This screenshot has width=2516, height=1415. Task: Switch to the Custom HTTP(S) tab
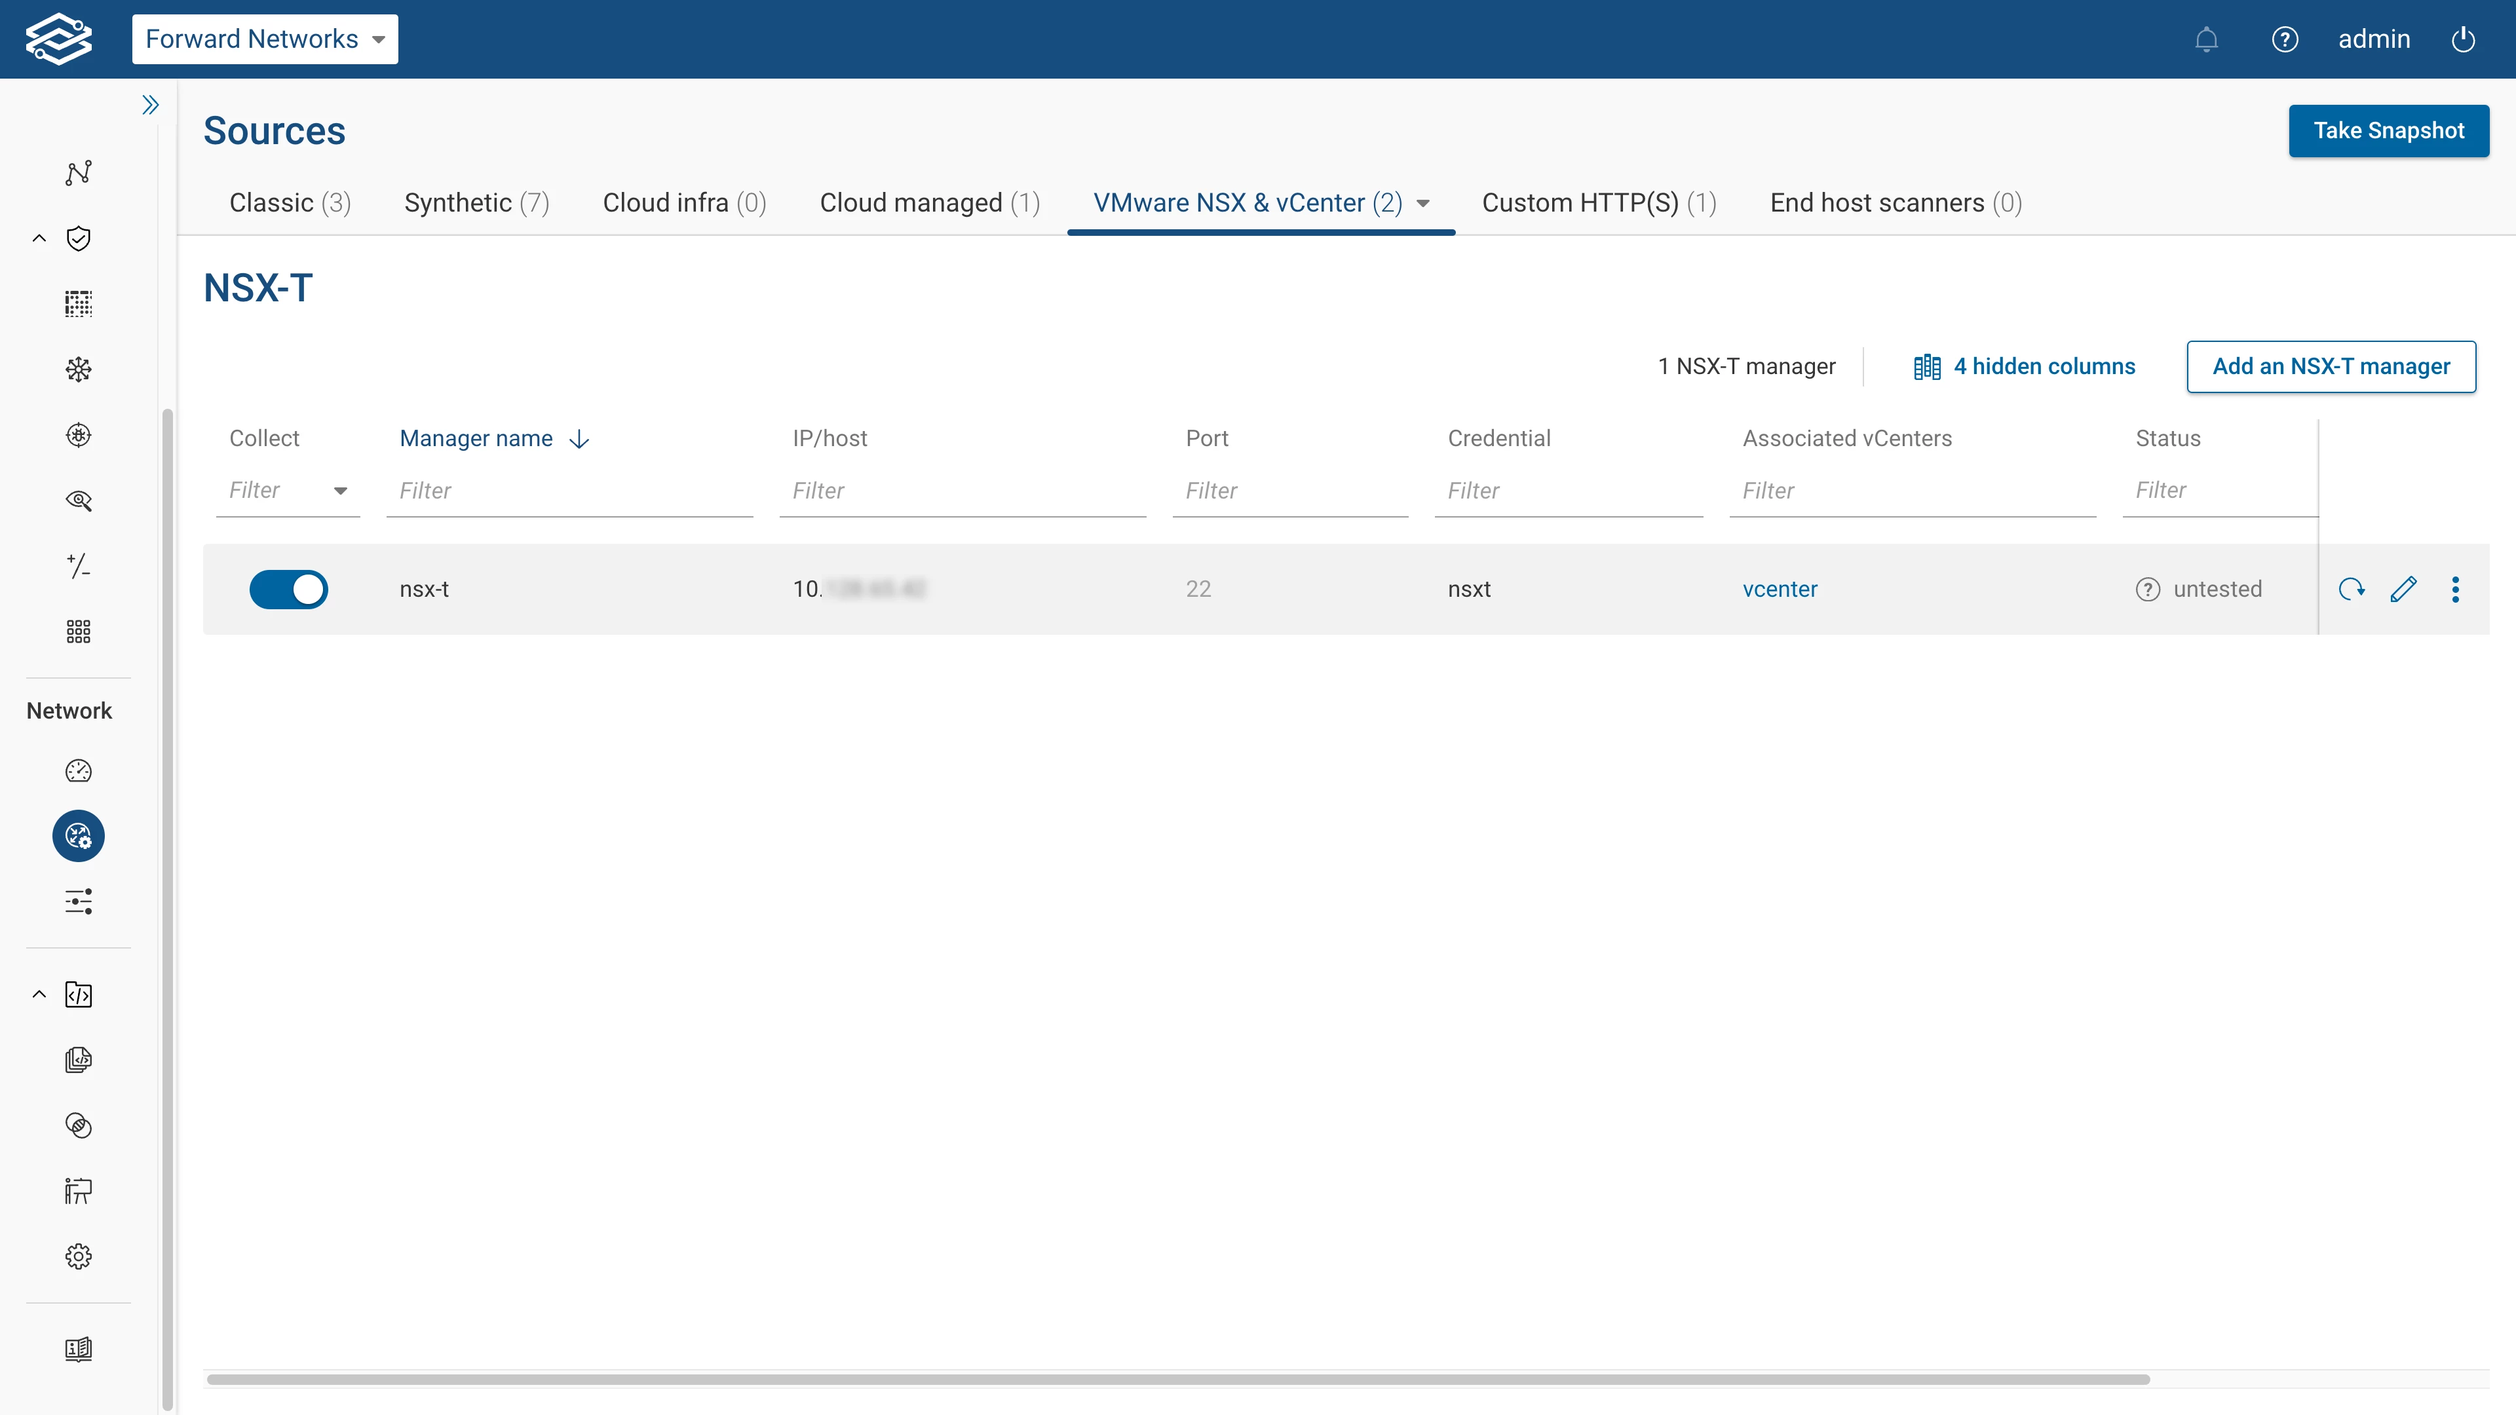1599,203
